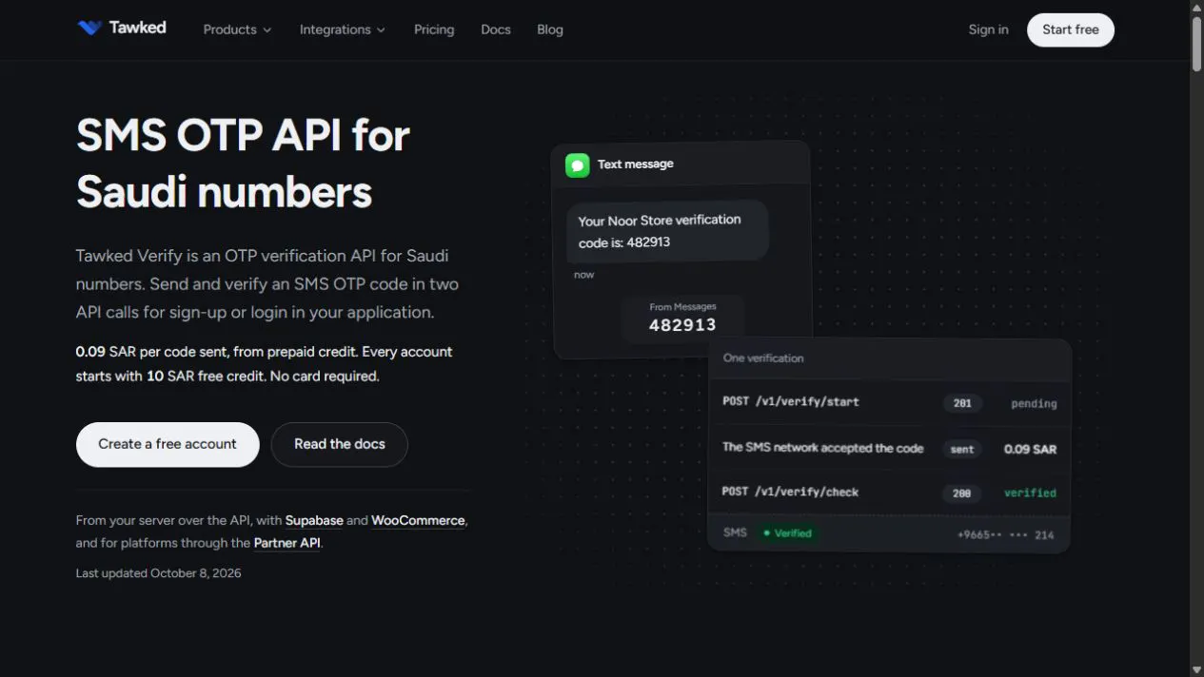Open the WooCommerce integration link

pos(418,520)
